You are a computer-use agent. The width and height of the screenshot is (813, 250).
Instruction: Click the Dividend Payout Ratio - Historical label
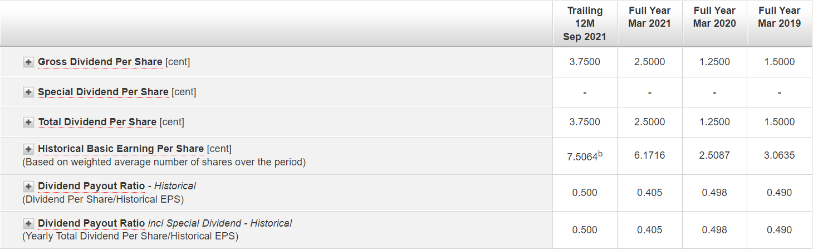coord(91,187)
